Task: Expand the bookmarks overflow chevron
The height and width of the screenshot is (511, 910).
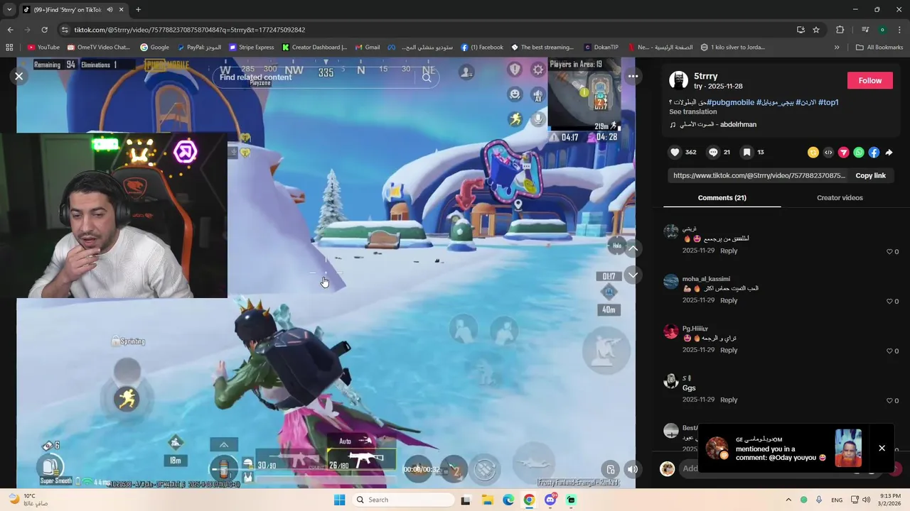Action: point(837,48)
